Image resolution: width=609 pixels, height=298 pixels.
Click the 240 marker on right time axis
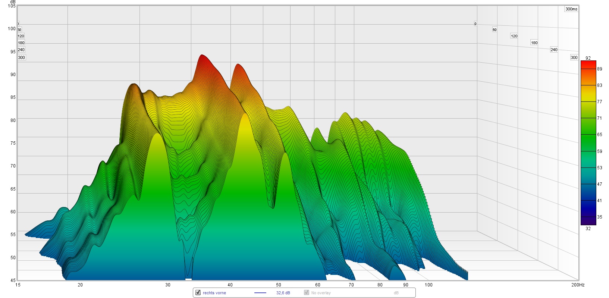[x=554, y=50]
